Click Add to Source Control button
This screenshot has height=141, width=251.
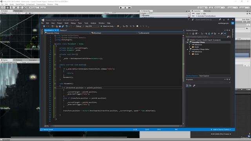pyautogui.click(x=221, y=130)
